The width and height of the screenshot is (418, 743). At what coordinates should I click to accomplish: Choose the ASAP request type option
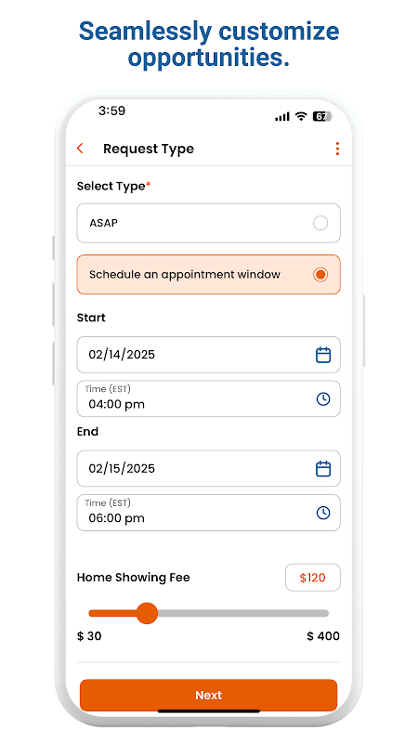[208, 223]
